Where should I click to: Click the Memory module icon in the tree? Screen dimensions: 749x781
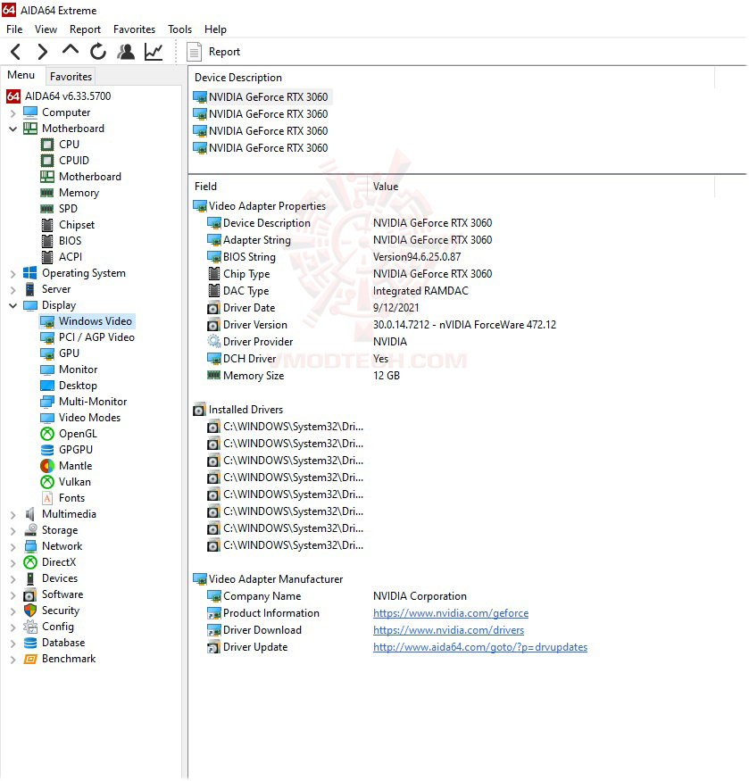point(47,193)
